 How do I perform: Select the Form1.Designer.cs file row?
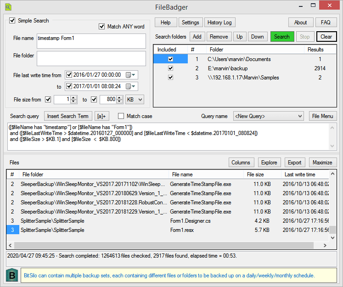tap(168, 221)
